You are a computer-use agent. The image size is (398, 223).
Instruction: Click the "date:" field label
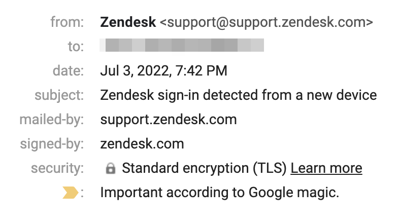click(x=68, y=71)
